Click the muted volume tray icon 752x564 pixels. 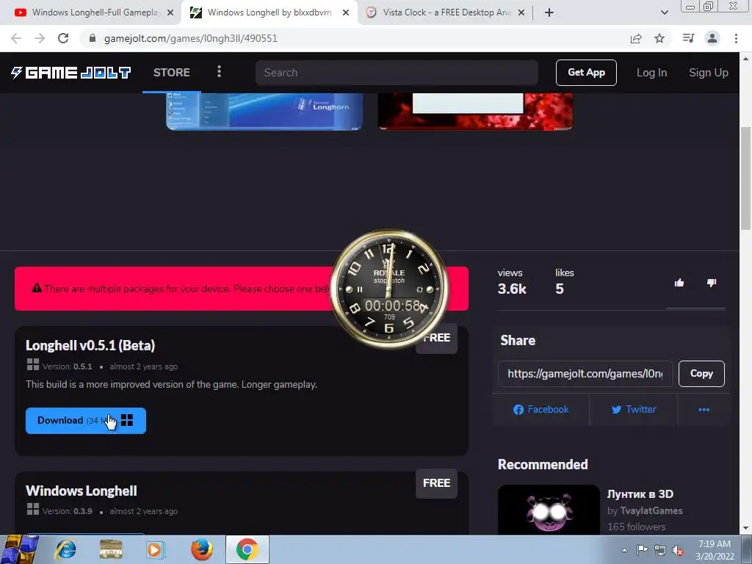pos(678,550)
